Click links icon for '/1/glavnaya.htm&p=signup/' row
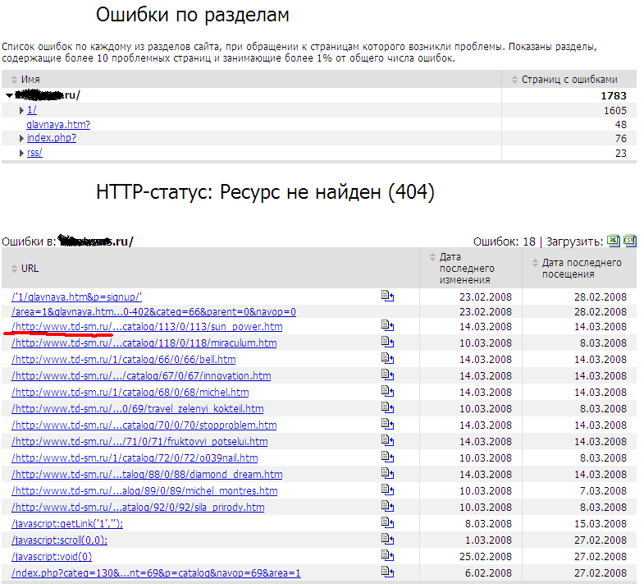 (x=388, y=296)
